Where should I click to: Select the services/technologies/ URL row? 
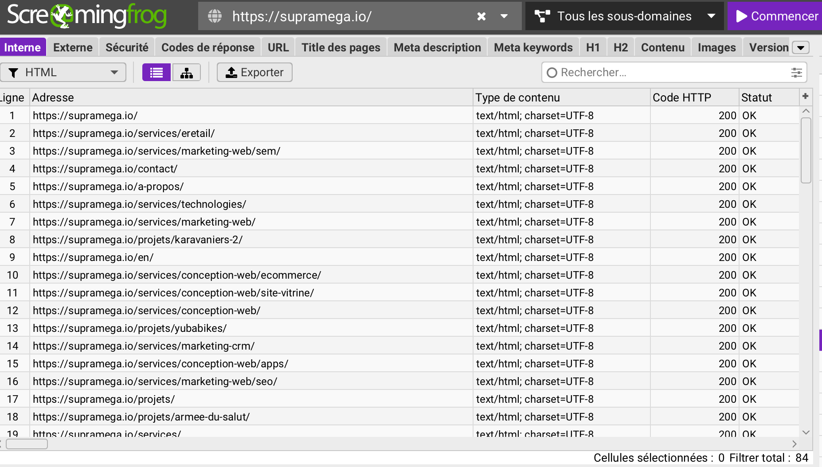point(399,204)
